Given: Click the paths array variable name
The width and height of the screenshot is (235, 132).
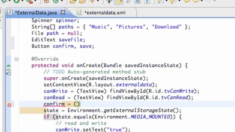Looking at the screenshot, I should click(x=66, y=27).
